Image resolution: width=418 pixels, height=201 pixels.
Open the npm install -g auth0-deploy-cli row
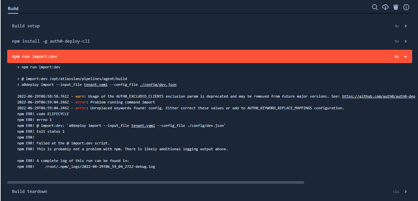click(x=209, y=41)
